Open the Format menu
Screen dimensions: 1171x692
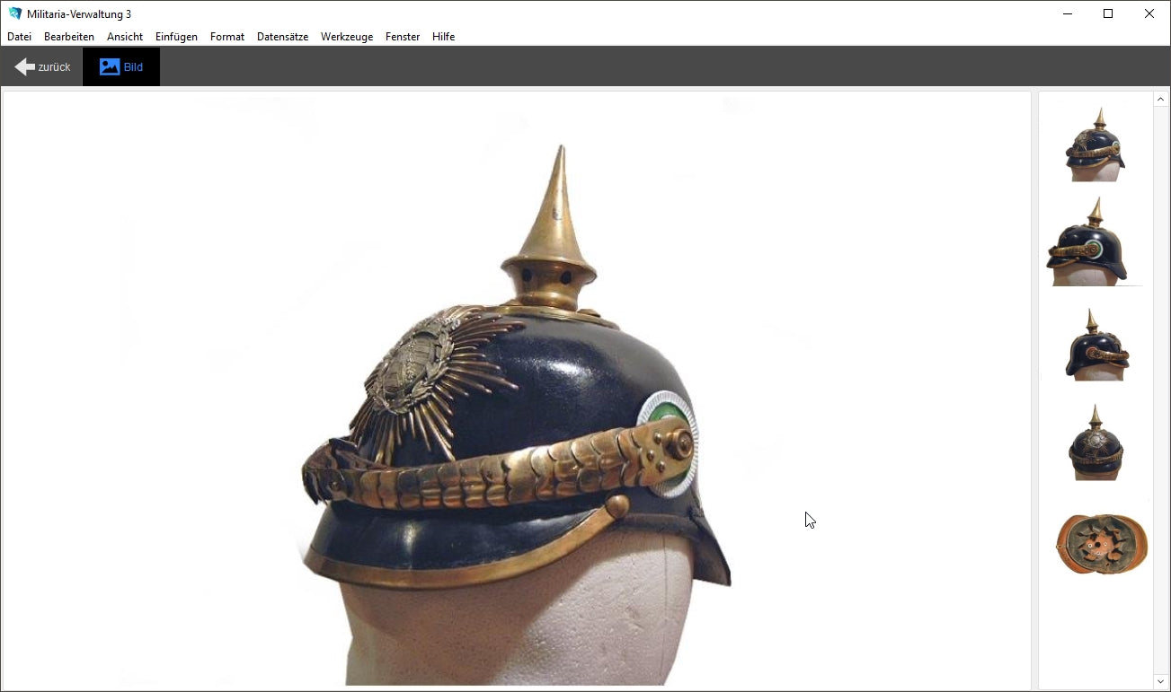click(227, 37)
